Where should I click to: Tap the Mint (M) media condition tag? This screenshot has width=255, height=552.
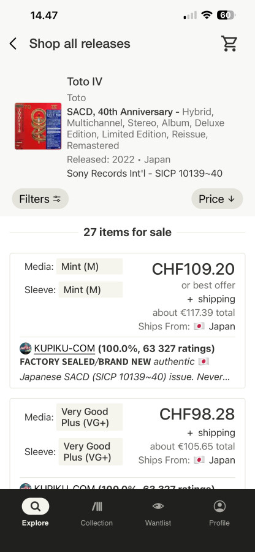89,267
